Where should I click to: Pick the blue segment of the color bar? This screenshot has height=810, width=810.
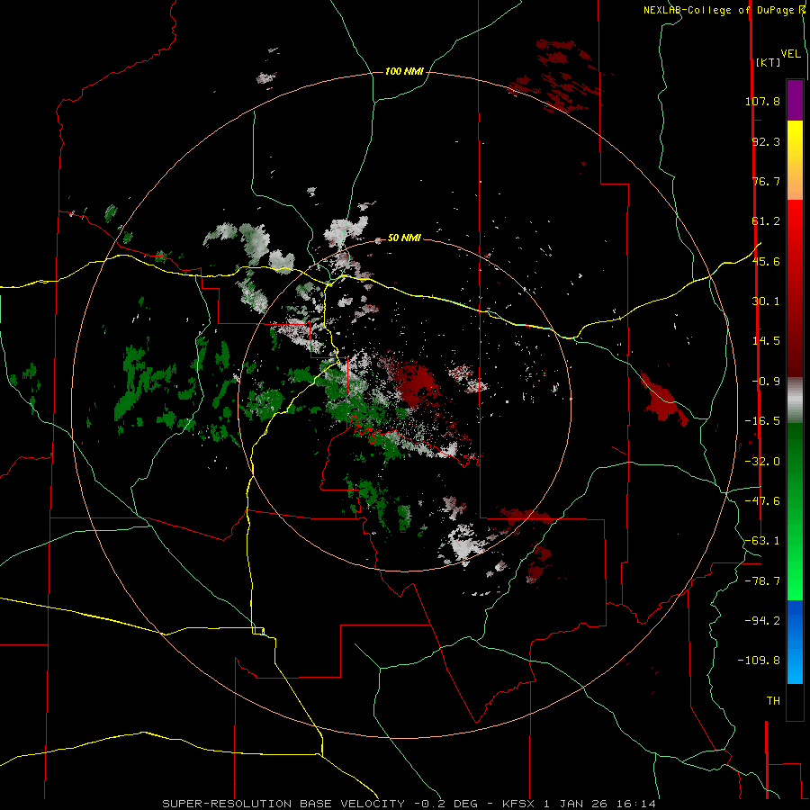coord(795,642)
